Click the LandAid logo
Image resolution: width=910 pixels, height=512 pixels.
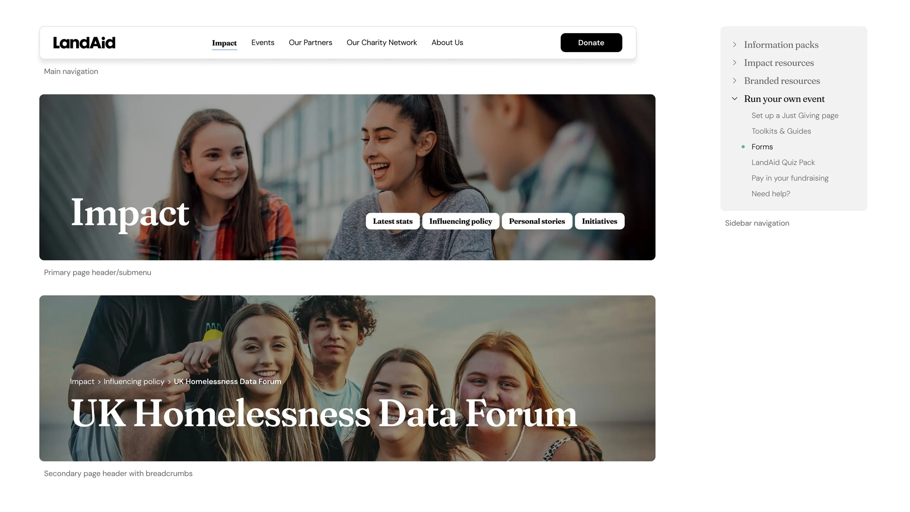(84, 43)
